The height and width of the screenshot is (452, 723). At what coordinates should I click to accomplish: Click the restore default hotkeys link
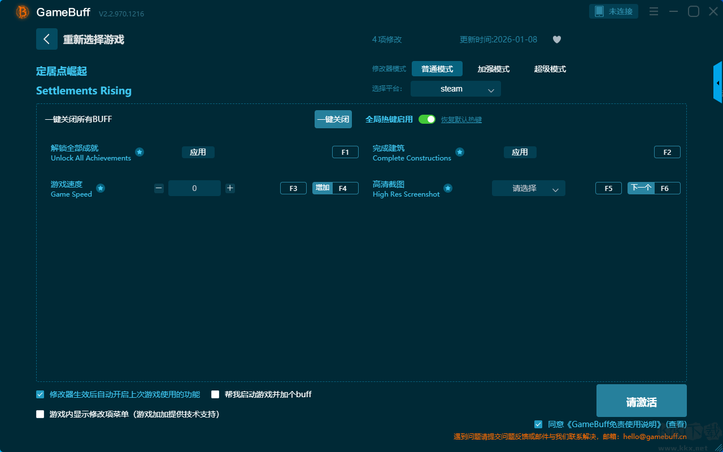(x=461, y=120)
